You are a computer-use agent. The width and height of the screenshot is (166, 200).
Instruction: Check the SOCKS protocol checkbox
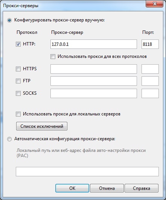tap(18, 93)
